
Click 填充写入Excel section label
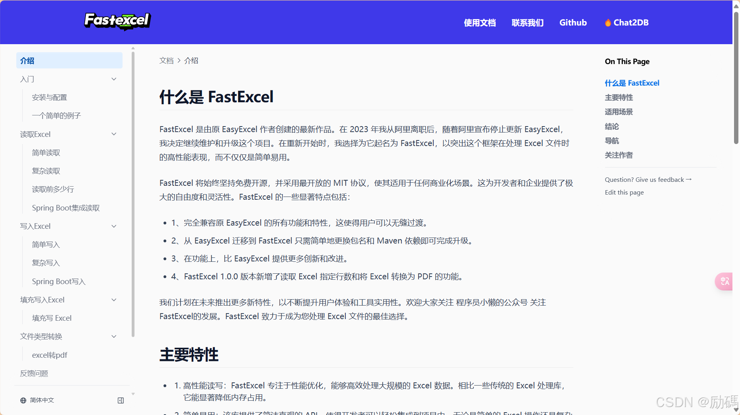[42, 300]
